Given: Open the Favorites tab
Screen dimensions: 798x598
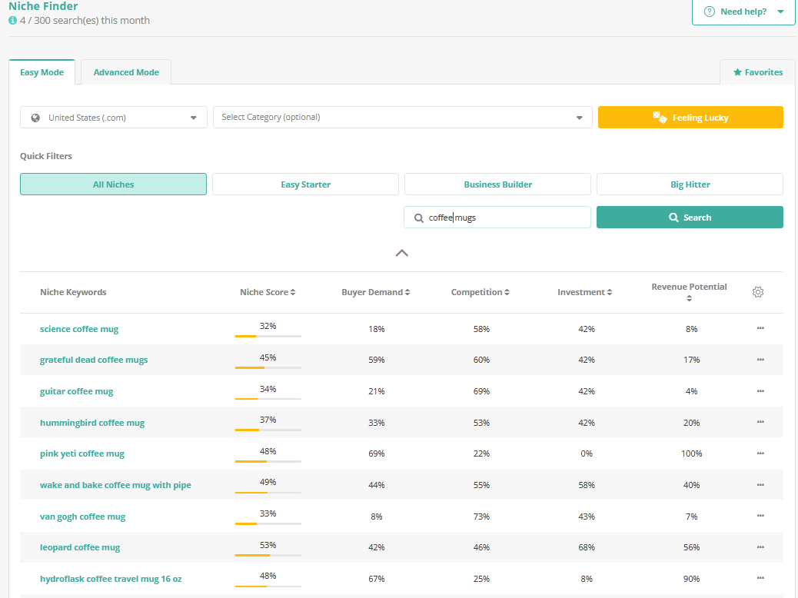Looking at the screenshot, I should tap(757, 72).
